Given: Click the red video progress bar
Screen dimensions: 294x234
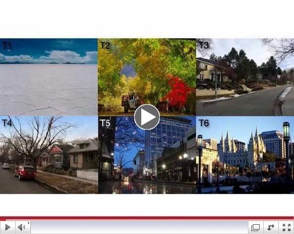Looking at the screenshot, I should [x=147, y=218].
